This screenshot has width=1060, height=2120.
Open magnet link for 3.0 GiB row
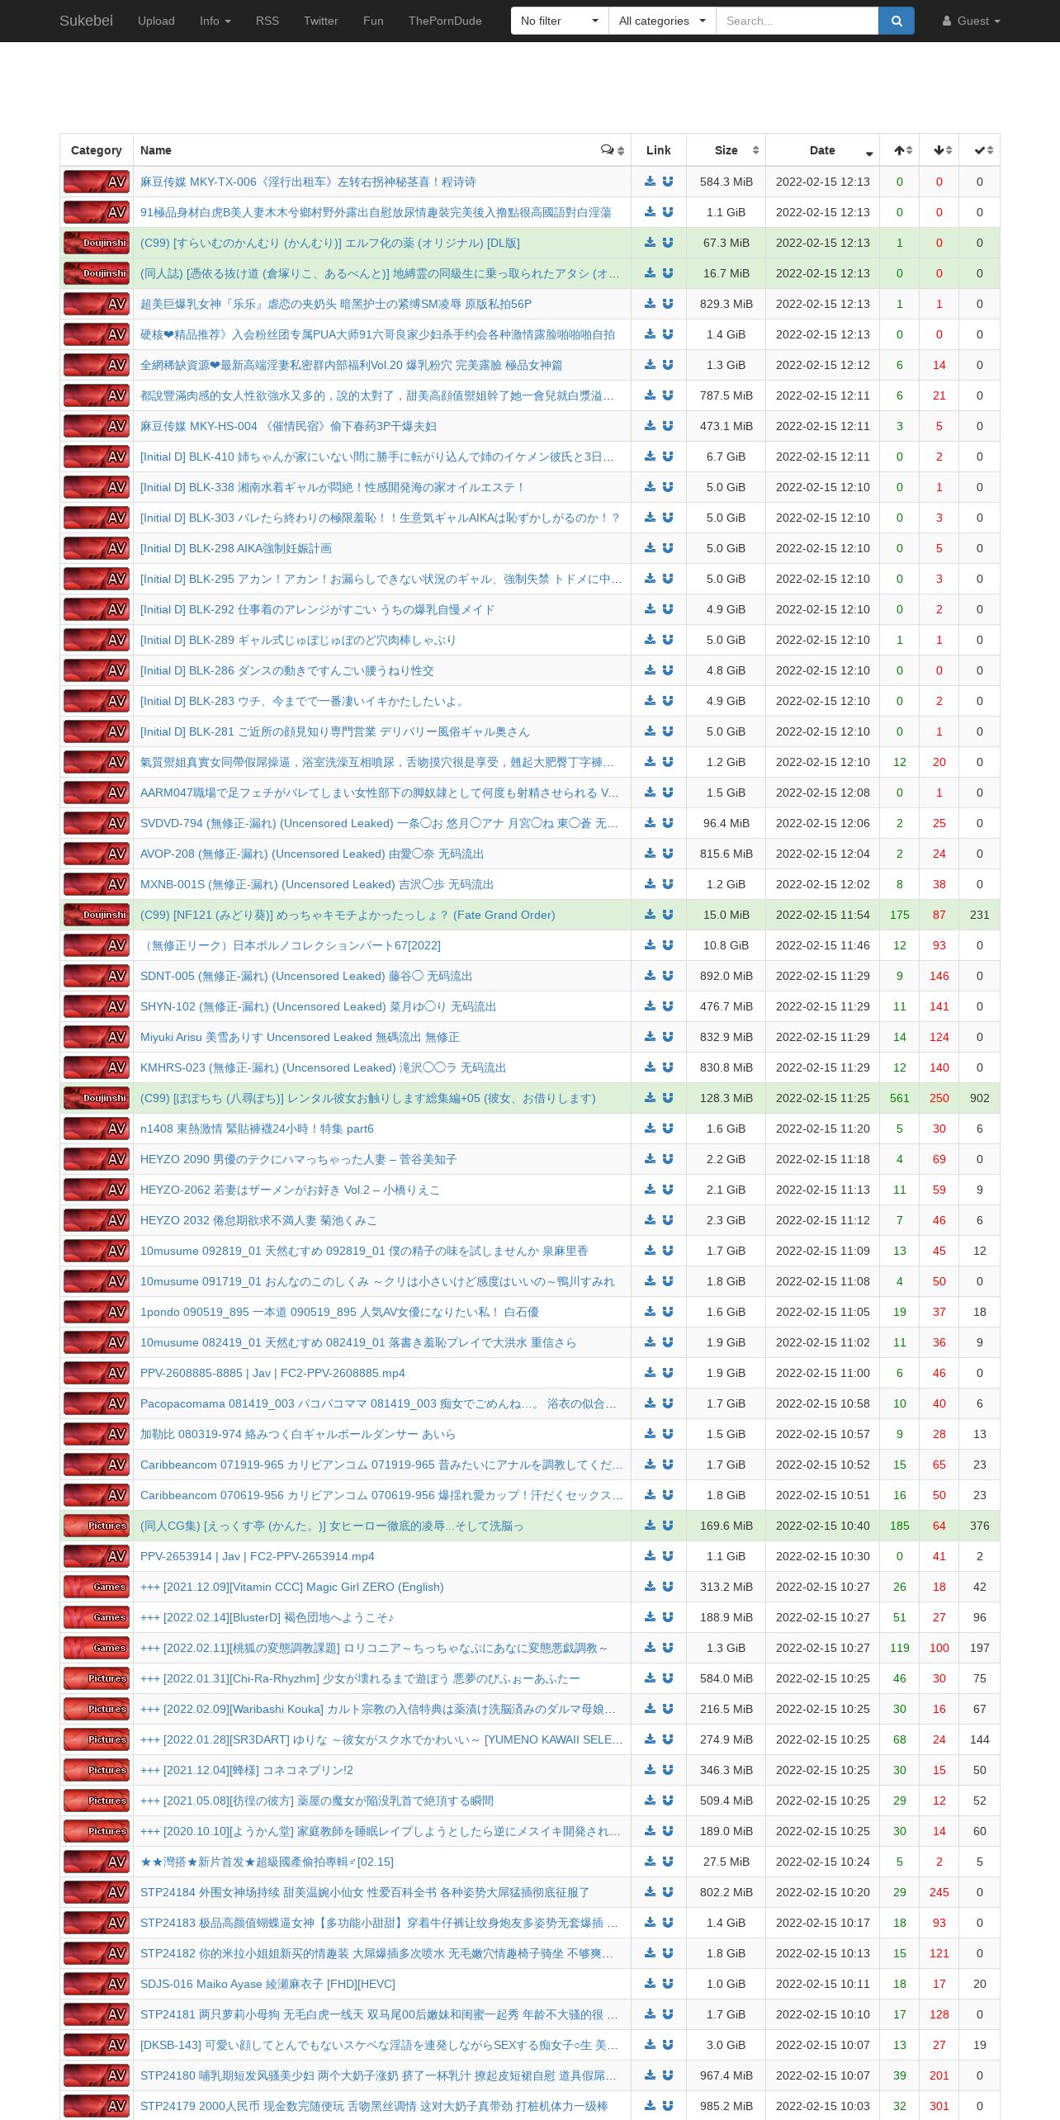point(668,2045)
